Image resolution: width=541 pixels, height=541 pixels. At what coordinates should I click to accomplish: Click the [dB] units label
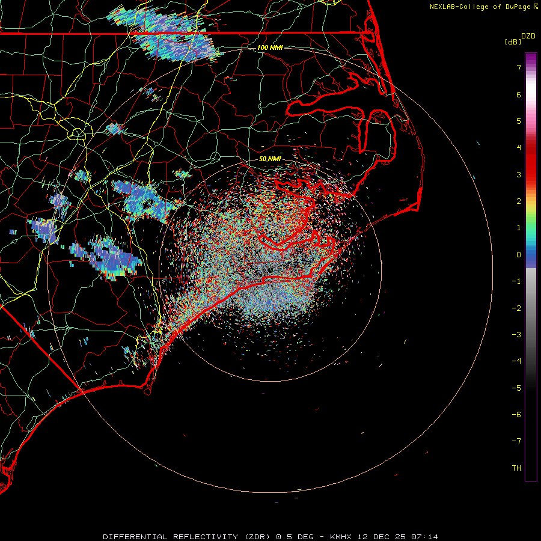coord(513,41)
